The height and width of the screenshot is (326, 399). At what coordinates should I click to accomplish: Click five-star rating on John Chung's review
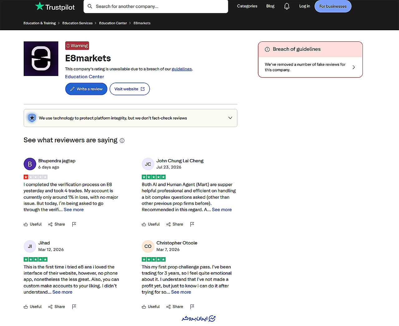tap(154, 177)
